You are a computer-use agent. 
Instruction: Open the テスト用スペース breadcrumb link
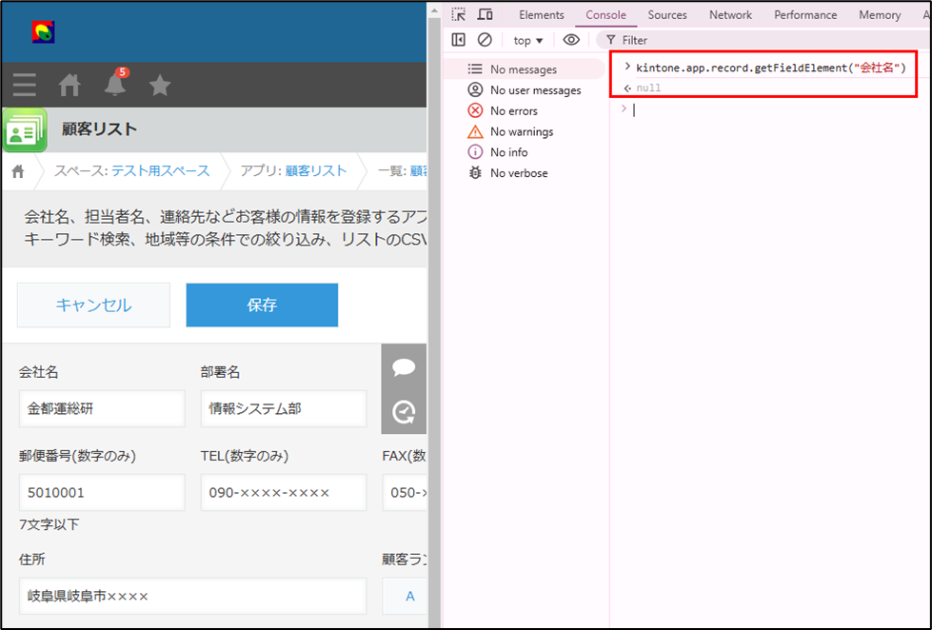[160, 170]
